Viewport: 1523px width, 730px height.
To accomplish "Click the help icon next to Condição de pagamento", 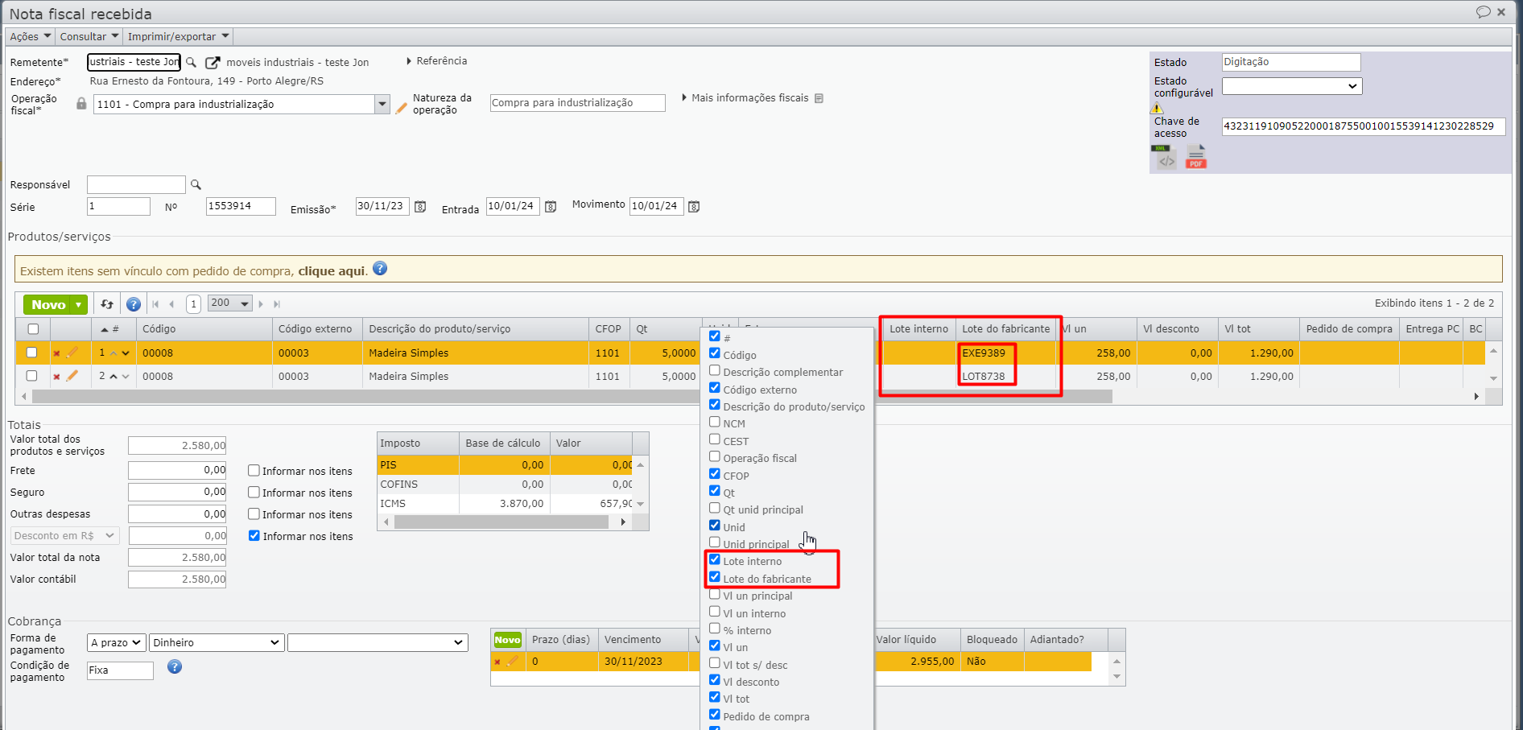I will coord(175,667).
